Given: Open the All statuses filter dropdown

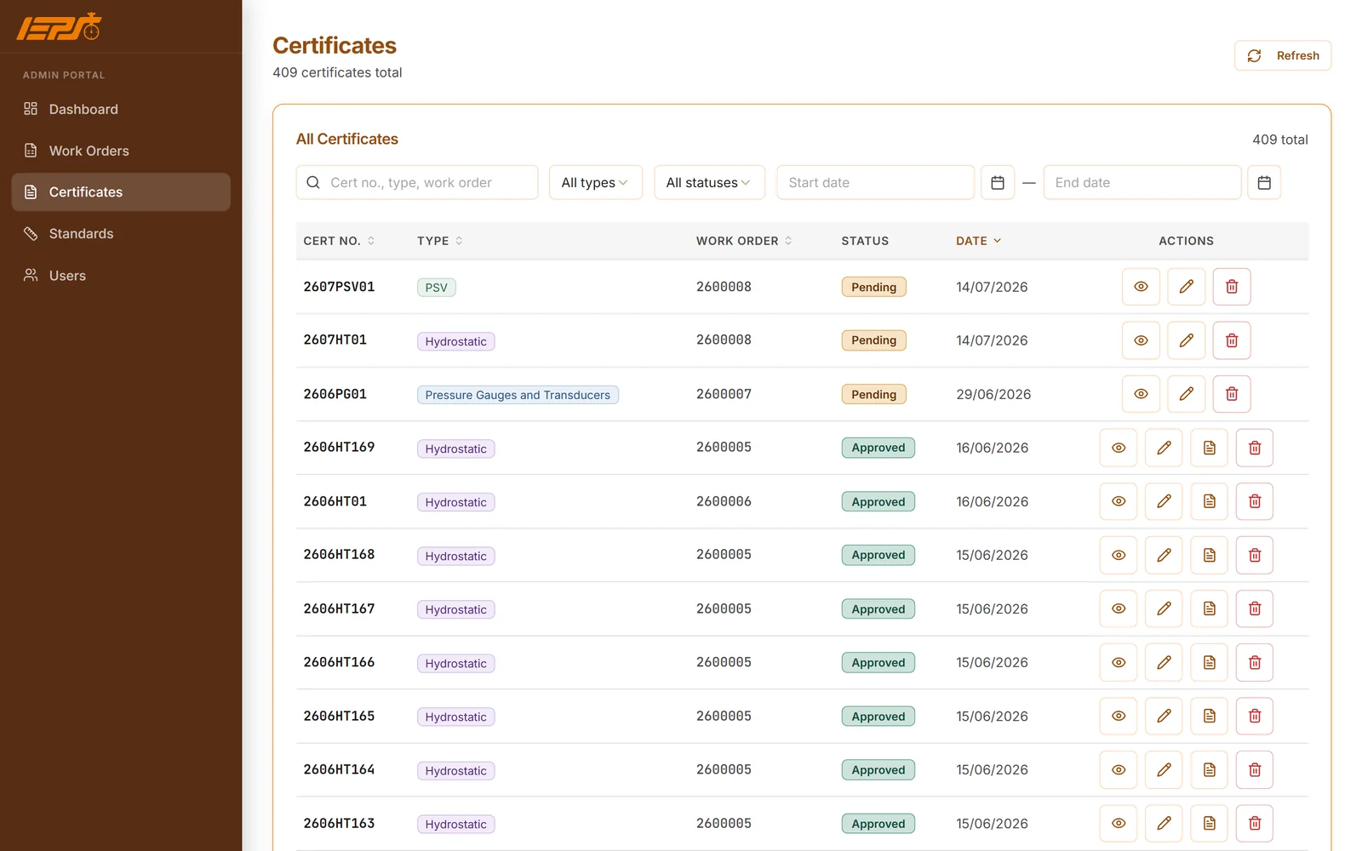Looking at the screenshot, I should tap(709, 182).
